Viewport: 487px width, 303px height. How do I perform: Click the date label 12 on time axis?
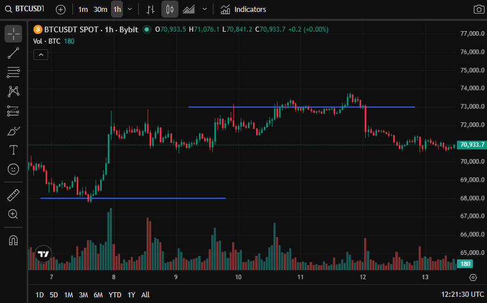point(363,277)
